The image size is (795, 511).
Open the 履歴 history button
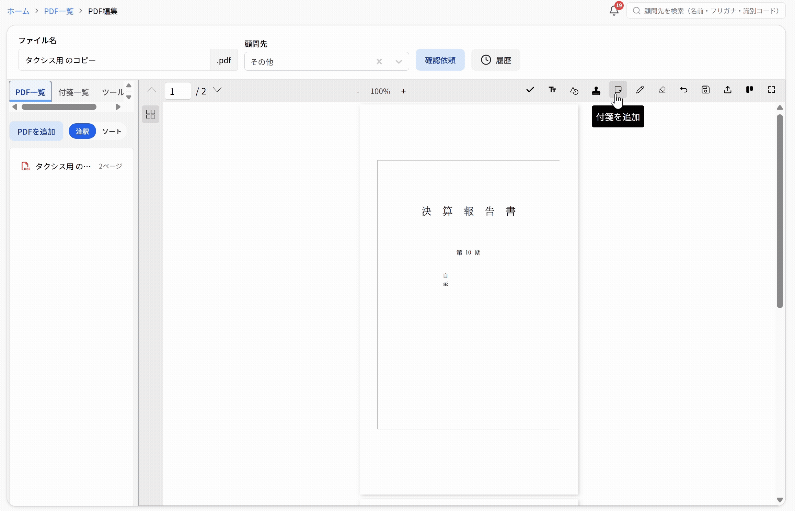click(x=496, y=60)
